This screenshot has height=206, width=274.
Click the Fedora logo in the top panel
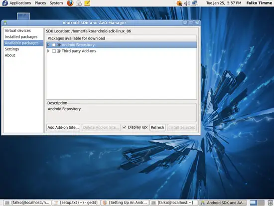(5, 3)
